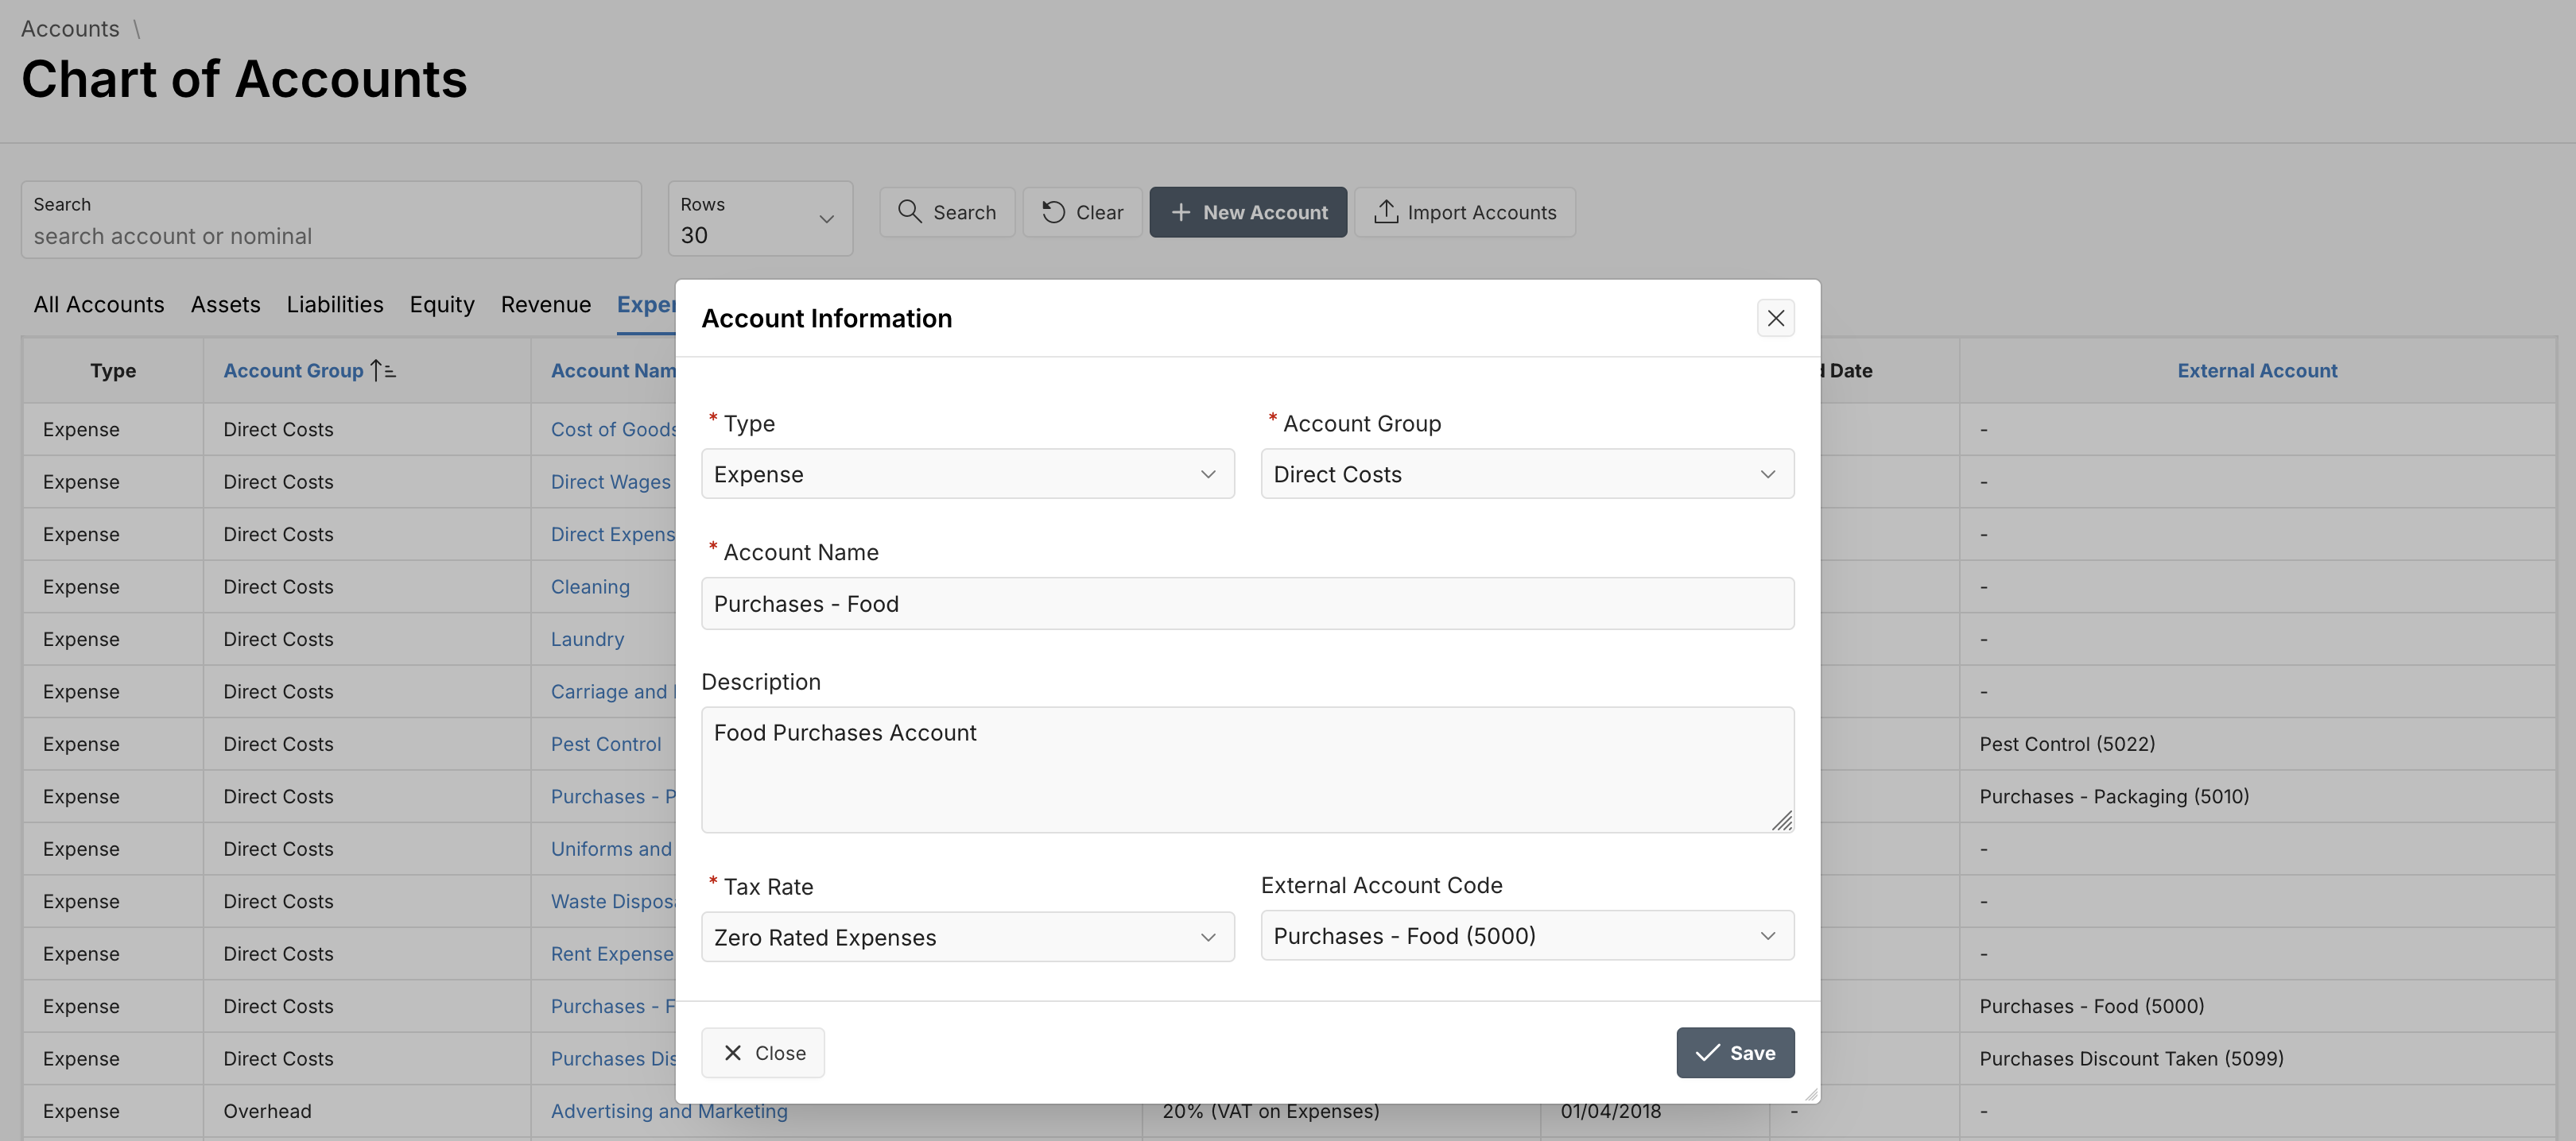
Task: Click the Type column header
Action: point(113,371)
